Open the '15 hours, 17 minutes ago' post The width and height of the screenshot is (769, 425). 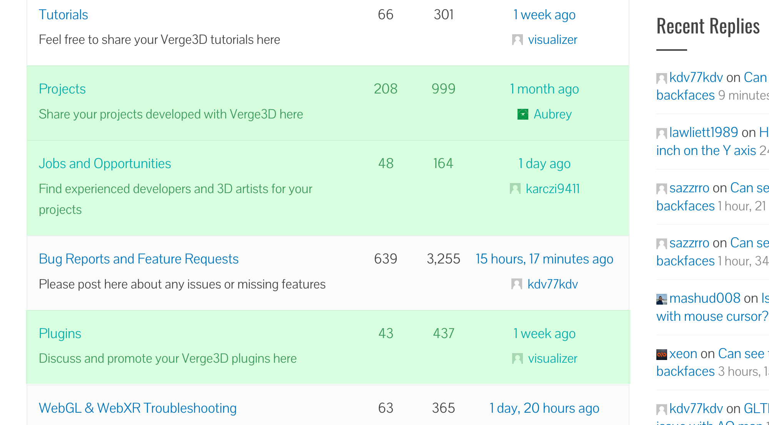coord(544,259)
